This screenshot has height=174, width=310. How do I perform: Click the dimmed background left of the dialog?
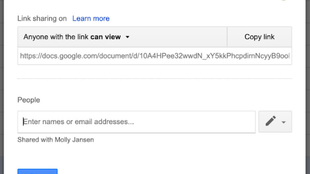[x=2, y=87]
